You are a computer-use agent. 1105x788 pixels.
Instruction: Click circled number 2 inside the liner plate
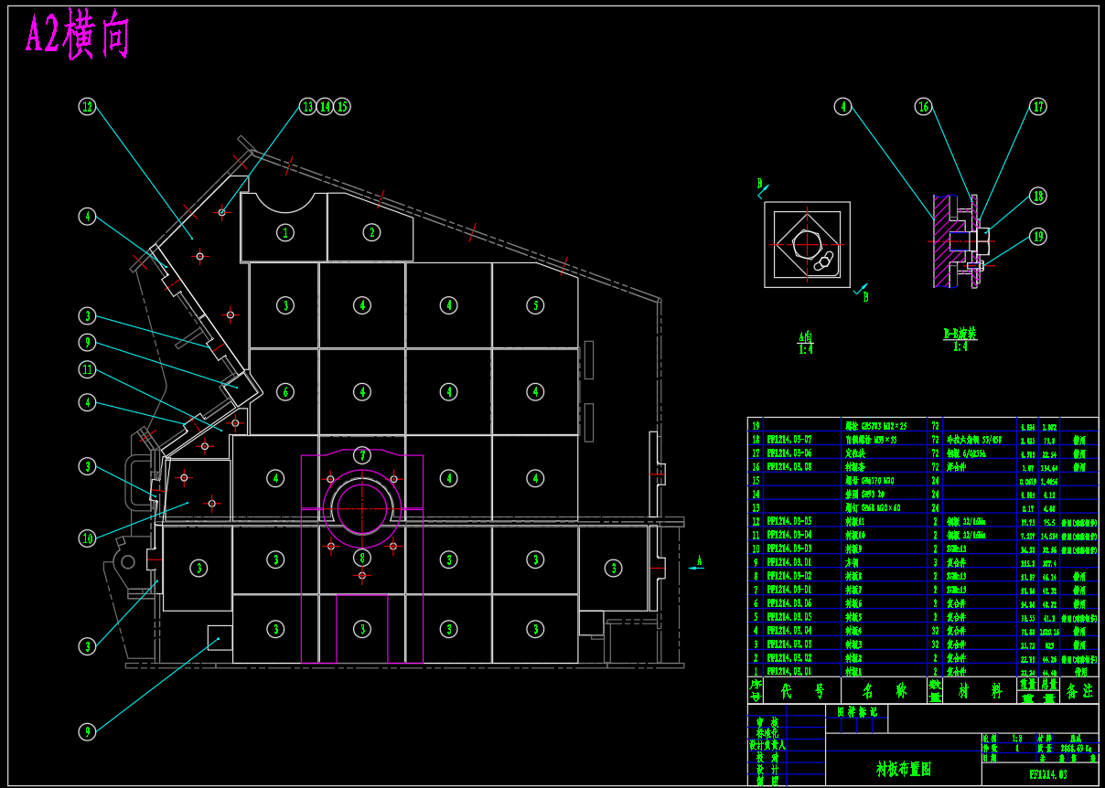[371, 232]
